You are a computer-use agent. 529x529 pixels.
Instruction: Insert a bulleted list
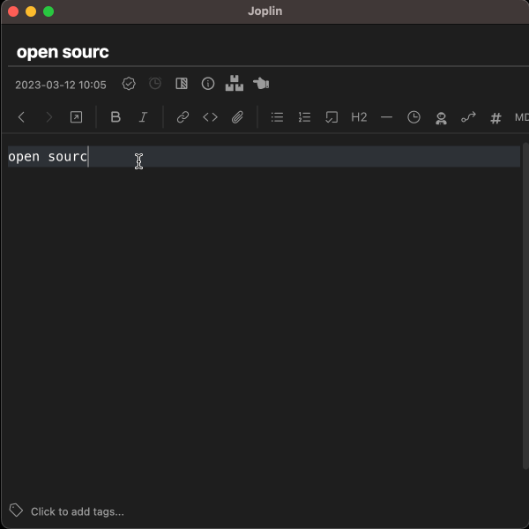pos(278,117)
